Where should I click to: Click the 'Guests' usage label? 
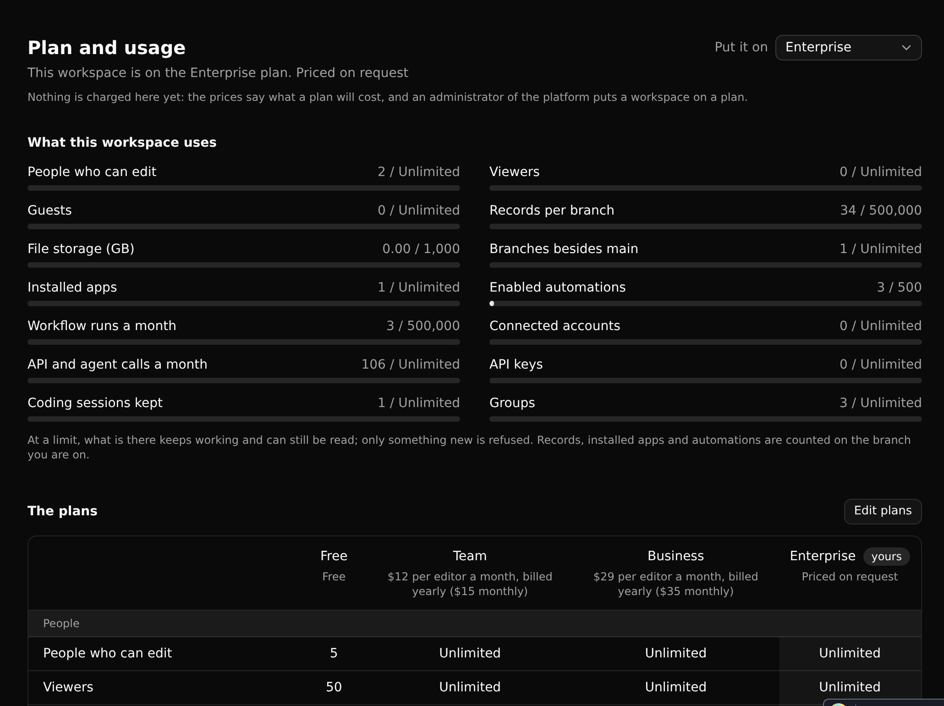[x=49, y=210]
